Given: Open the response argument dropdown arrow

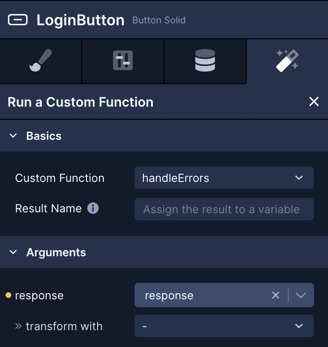Looking at the screenshot, I should [x=301, y=295].
